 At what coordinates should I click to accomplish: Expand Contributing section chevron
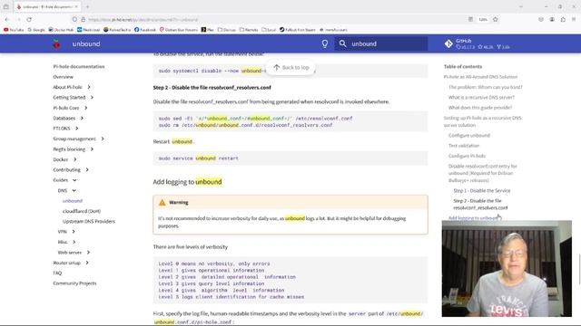pos(87,169)
